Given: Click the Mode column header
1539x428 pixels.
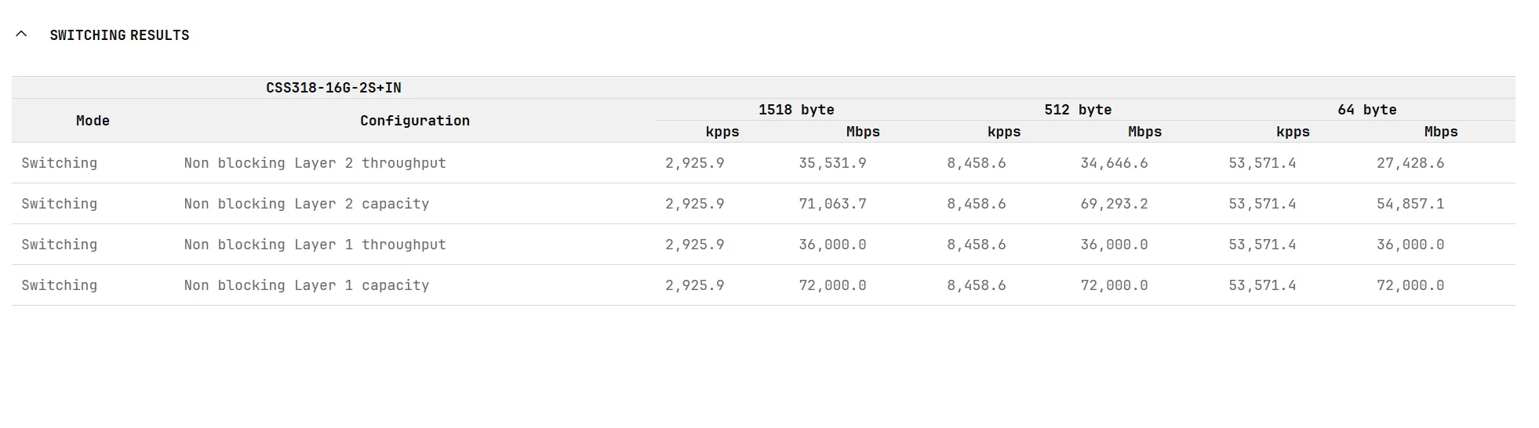Looking at the screenshot, I should [93, 121].
